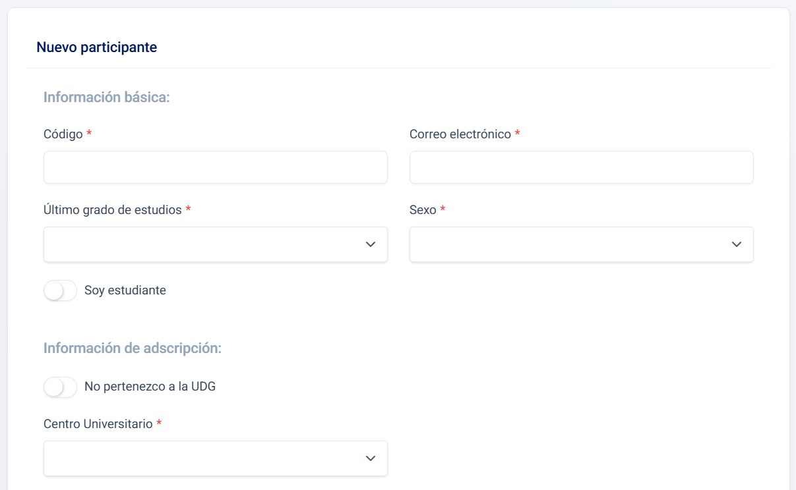This screenshot has width=796, height=490.
Task: Expand the Sexo select box
Action: pos(570,244)
